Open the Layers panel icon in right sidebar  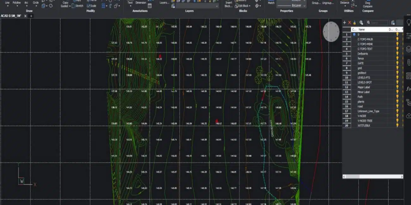pyautogui.click(x=408, y=49)
